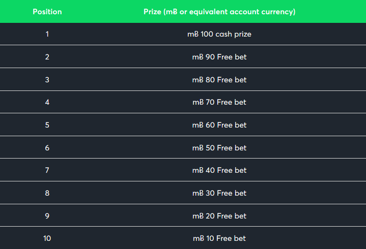Click the Prize column header
The image size is (366, 249).
[219, 12]
